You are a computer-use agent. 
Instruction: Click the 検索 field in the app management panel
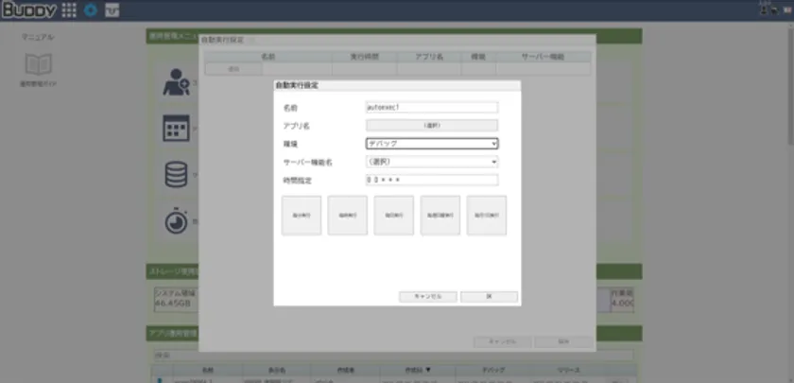pyautogui.click(x=393, y=356)
